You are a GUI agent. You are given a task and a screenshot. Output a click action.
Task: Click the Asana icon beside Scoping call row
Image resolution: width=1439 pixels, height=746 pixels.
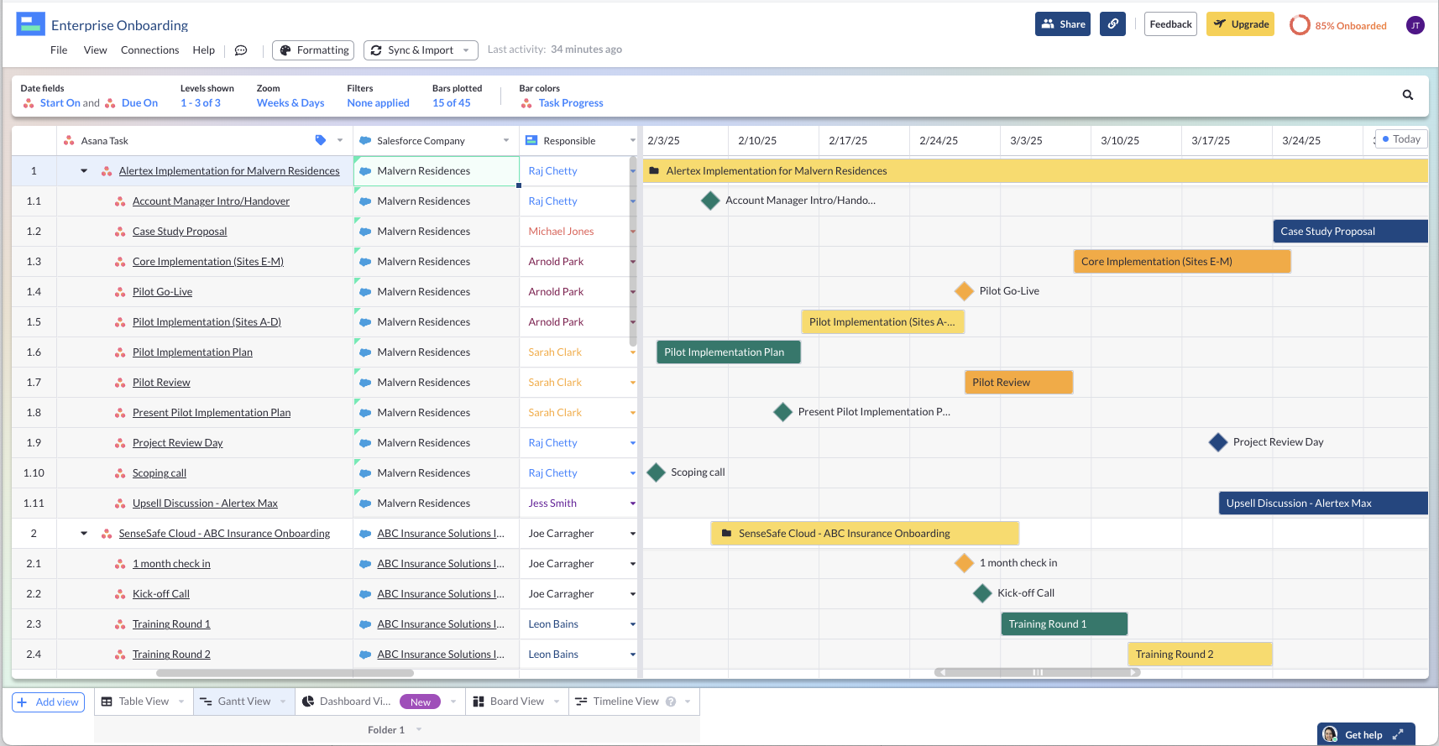(x=120, y=473)
